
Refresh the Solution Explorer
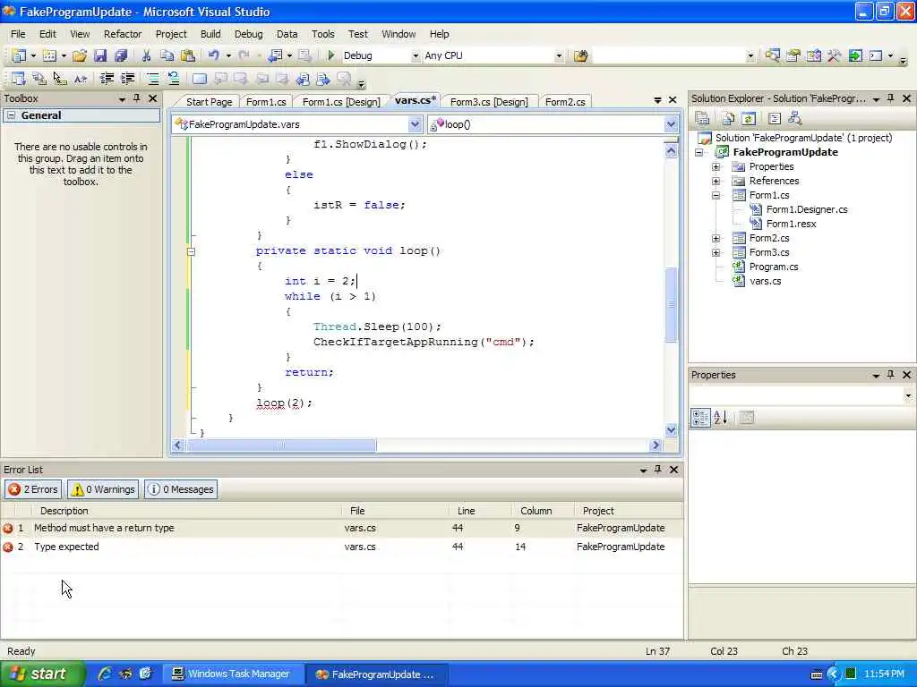tap(749, 119)
